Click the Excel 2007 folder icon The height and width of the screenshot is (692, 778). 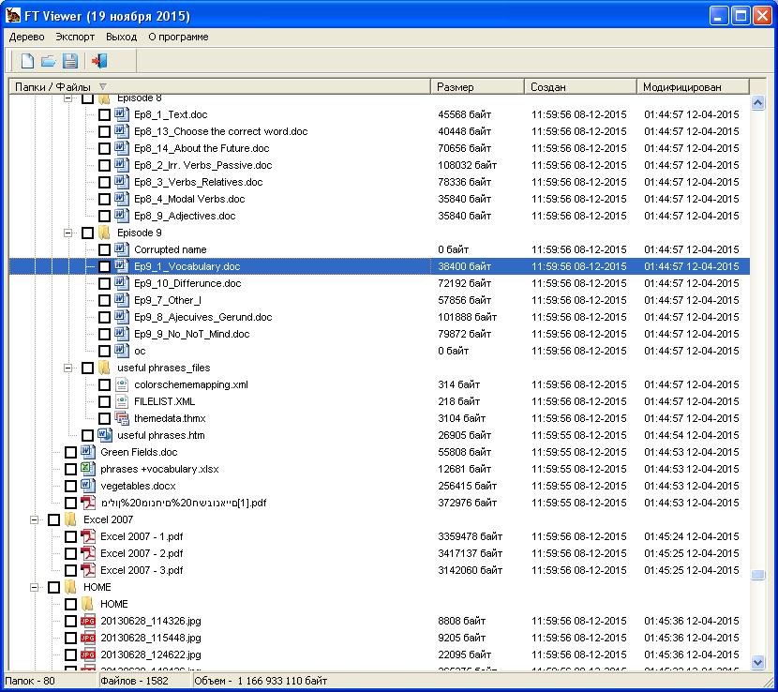click(x=70, y=519)
